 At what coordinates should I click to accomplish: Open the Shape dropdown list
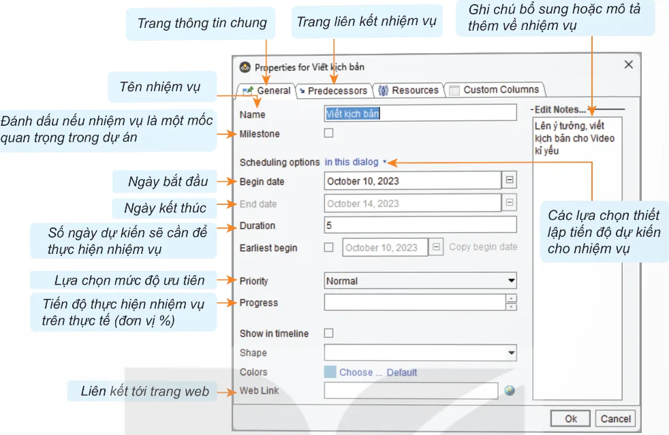420,353
